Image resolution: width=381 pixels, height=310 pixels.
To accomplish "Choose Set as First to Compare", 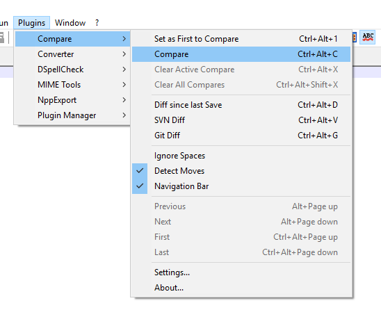I will coord(241,39).
